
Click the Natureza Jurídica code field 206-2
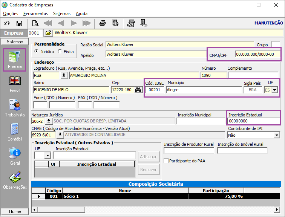[x=38, y=121]
